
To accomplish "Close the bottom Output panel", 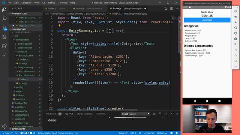I will 177,114.
